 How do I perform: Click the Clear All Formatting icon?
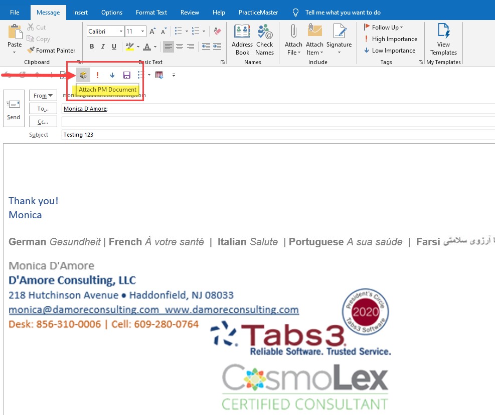217,32
